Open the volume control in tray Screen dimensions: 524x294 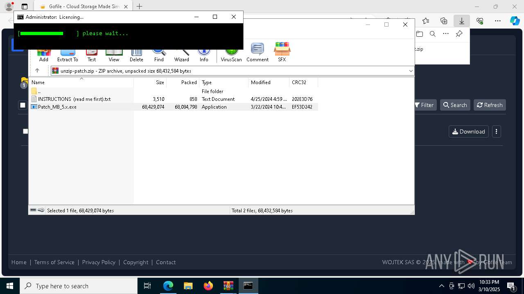coord(471,286)
